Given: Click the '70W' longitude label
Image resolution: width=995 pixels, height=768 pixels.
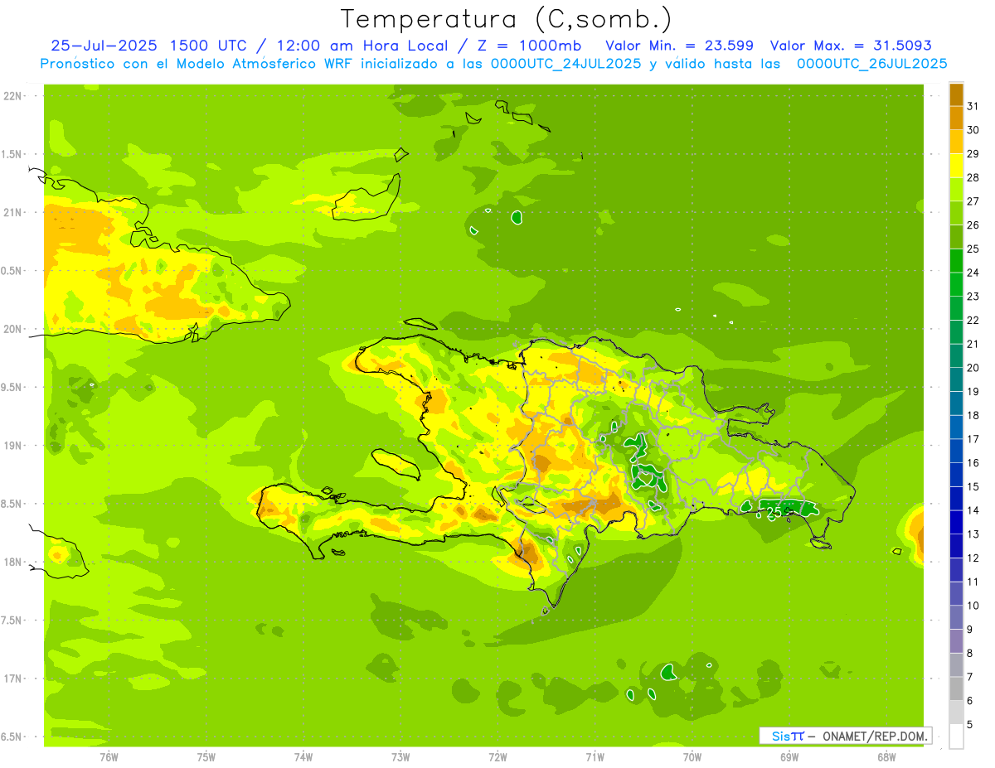Looking at the screenshot, I should (692, 757).
